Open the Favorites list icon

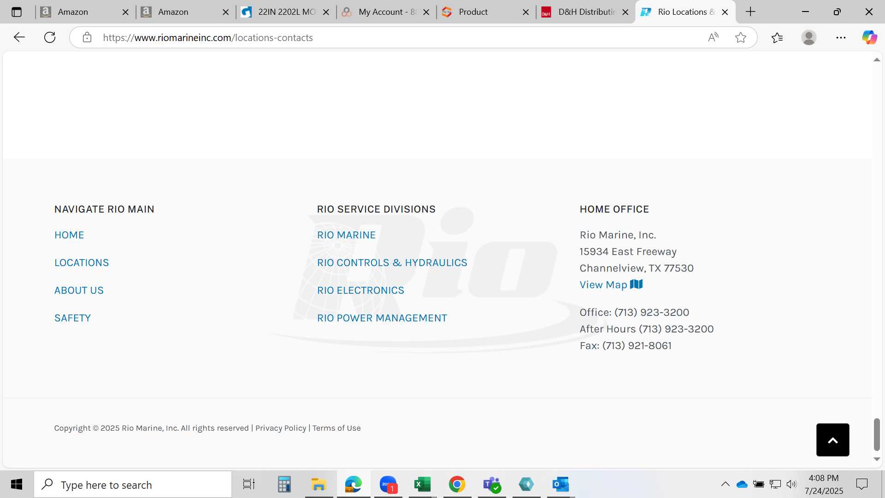pos(777,37)
